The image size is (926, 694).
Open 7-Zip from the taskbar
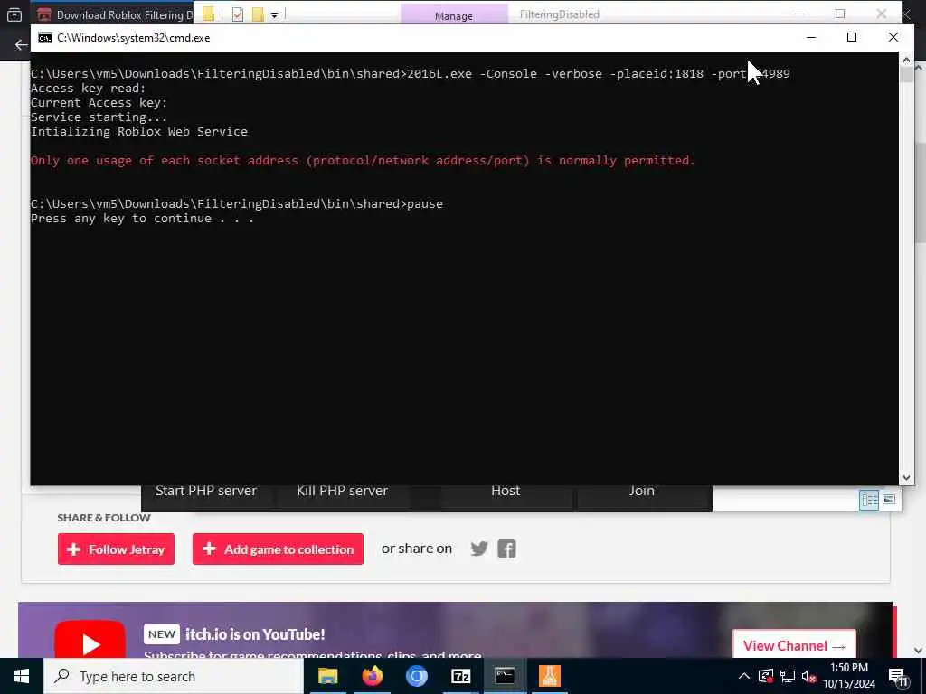460,676
